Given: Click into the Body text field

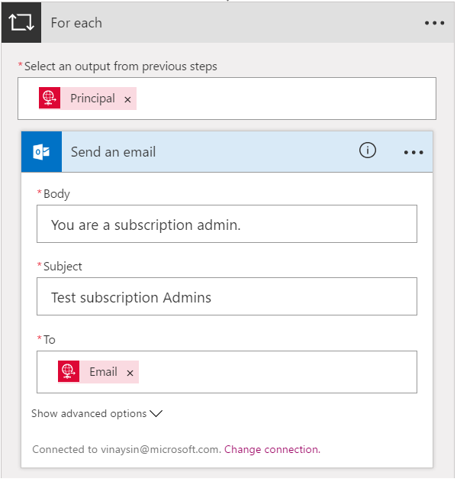Looking at the screenshot, I should [x=227, y=224].
